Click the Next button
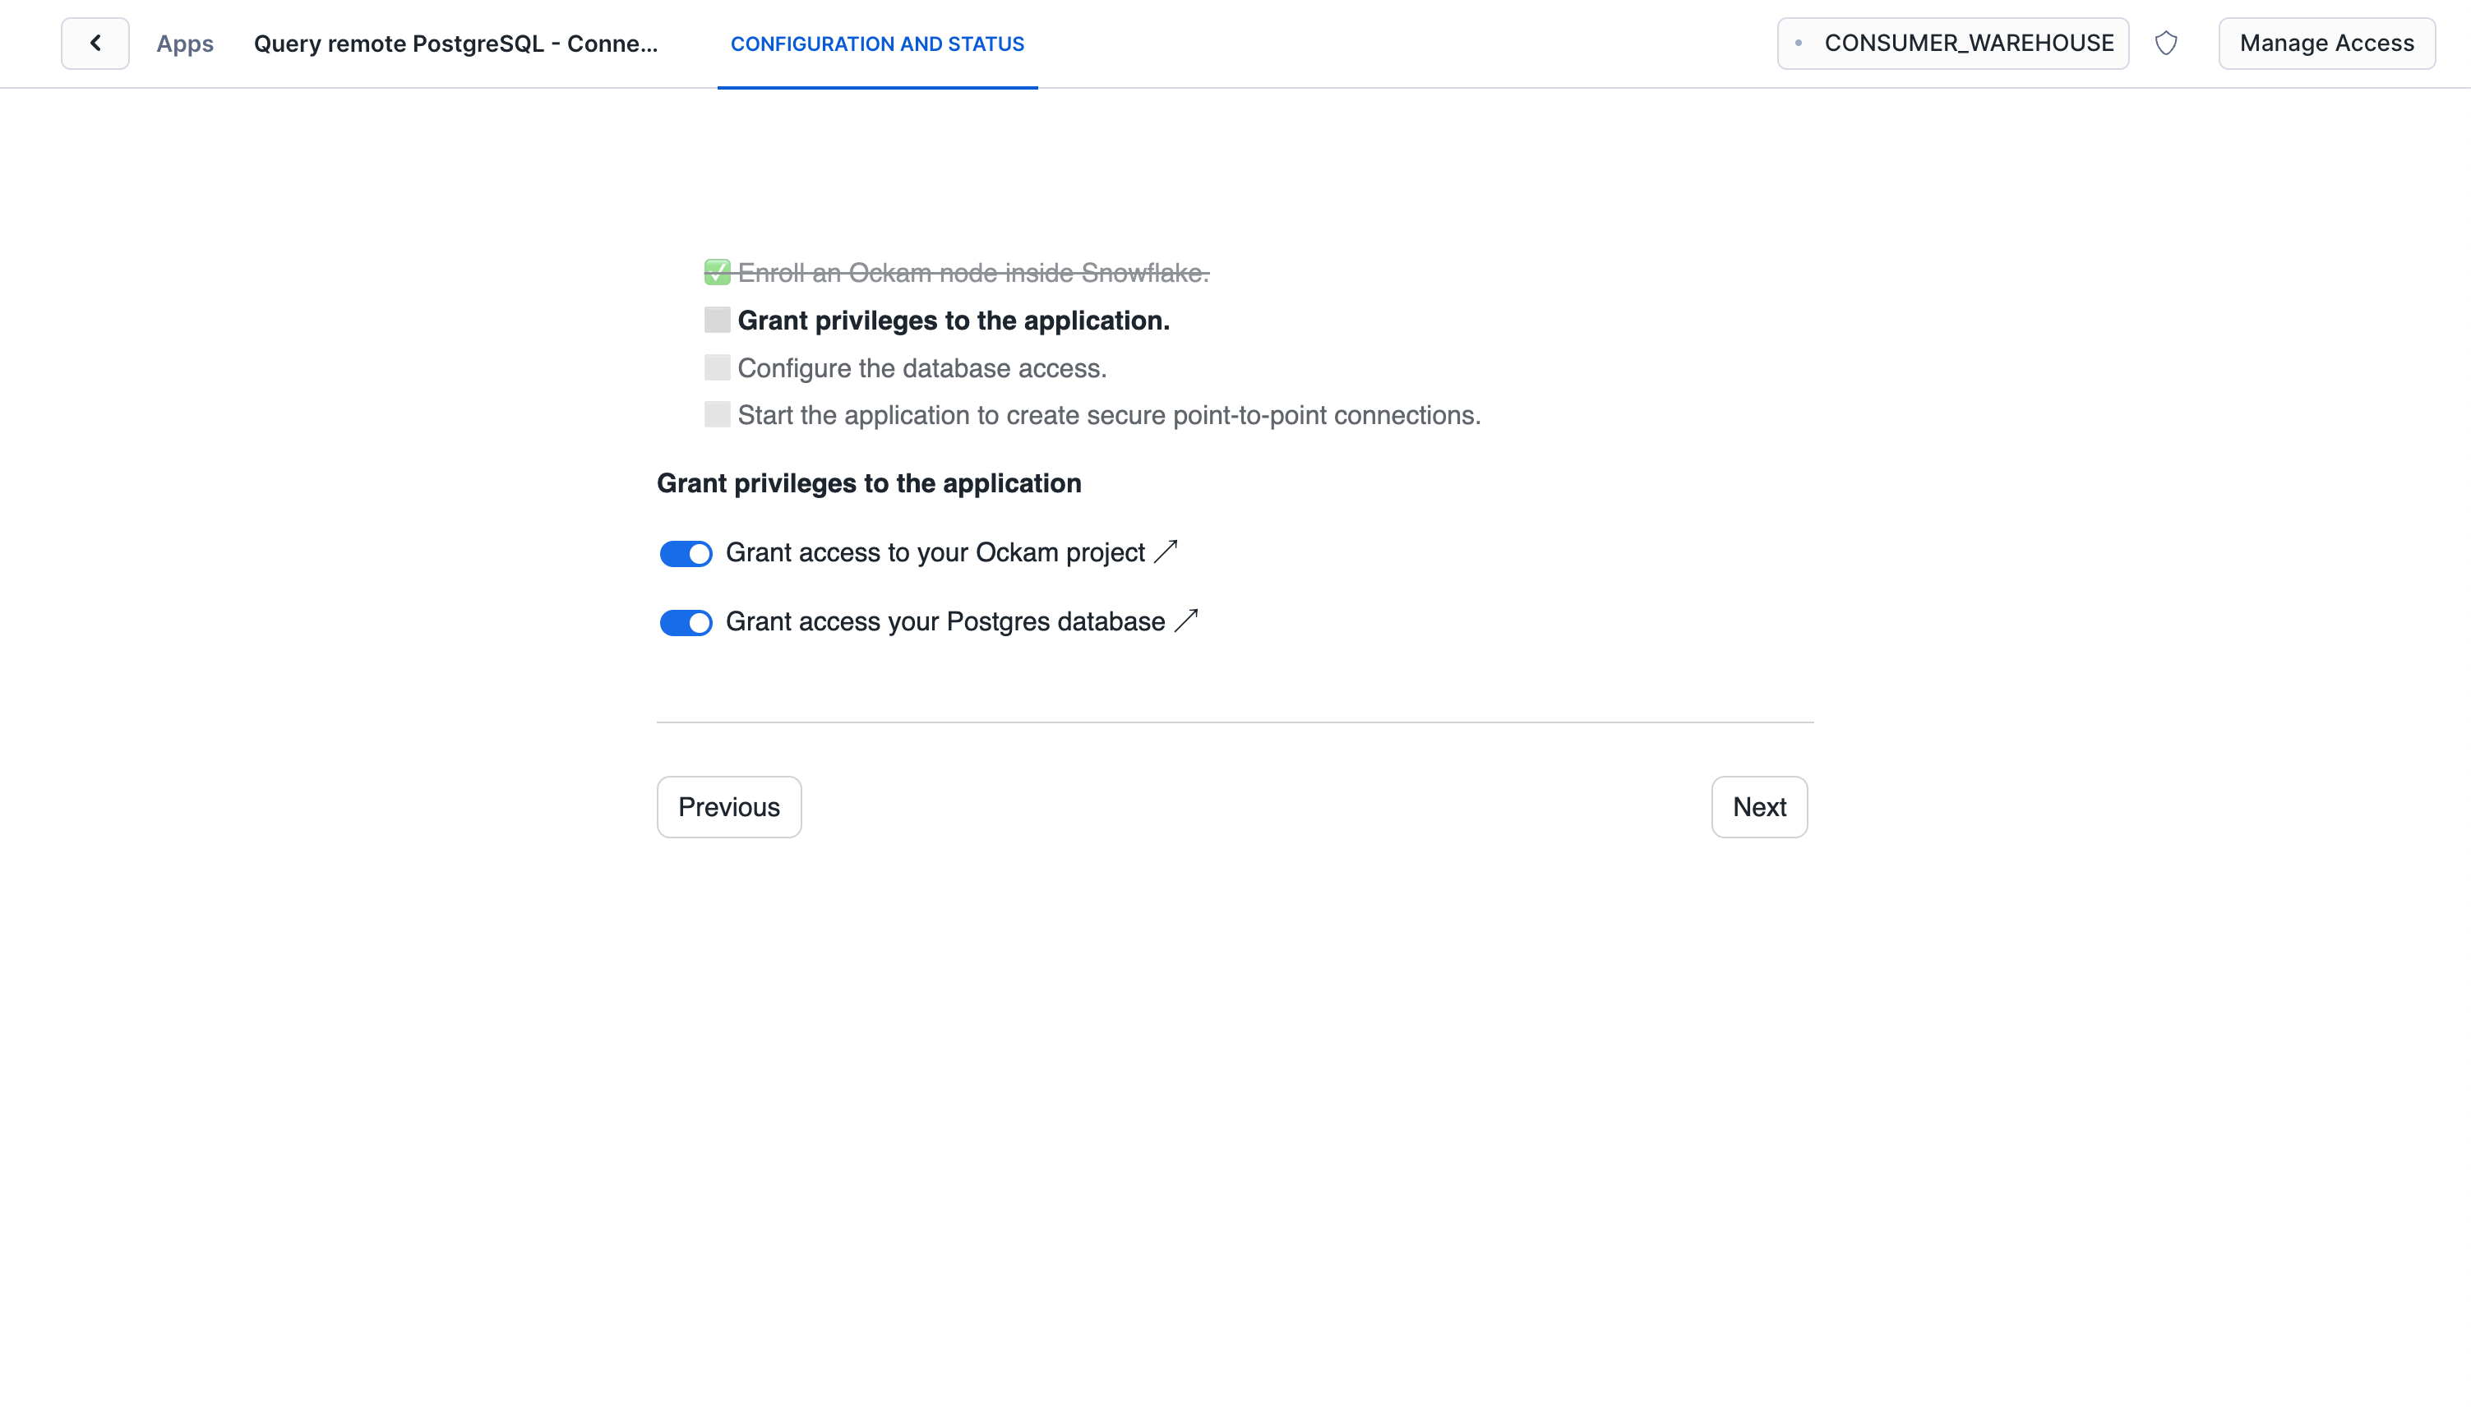2471x1412 pixels. click(1758, 807)
